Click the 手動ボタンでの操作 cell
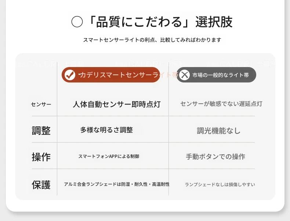 click(215, 156)
